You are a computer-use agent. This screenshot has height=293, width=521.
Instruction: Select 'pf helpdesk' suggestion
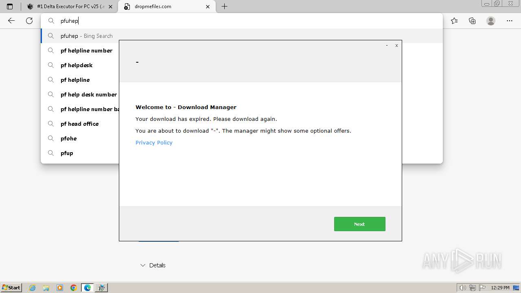click(77, 65)
